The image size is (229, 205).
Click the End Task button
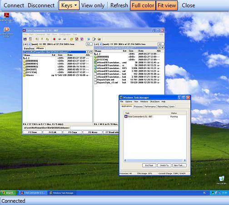pos(149,166)
